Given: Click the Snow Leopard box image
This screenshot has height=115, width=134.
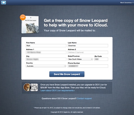Looking at the screenshot, I should click(x=30, y=25).
